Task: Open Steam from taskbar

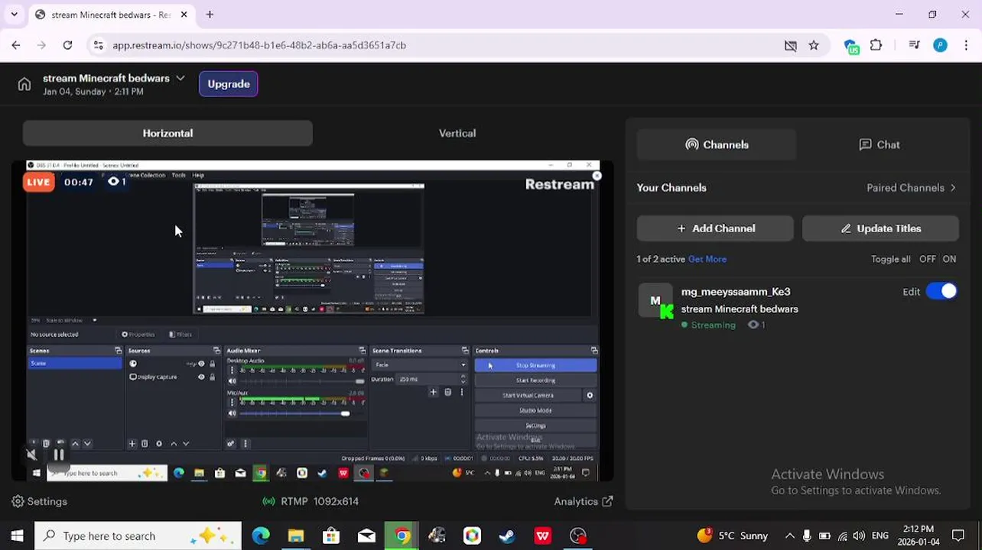Action: (x=507, y=535)
